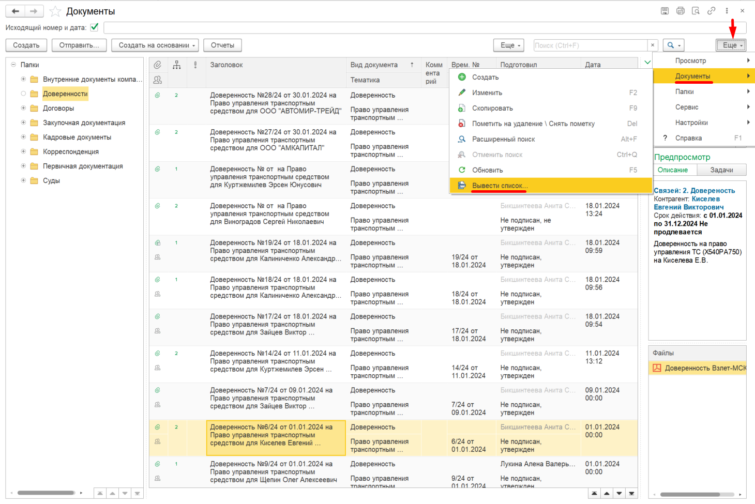Choose Вывести список in the menu
This screenshot has width=755, height=504.
[x=551, y=186]
